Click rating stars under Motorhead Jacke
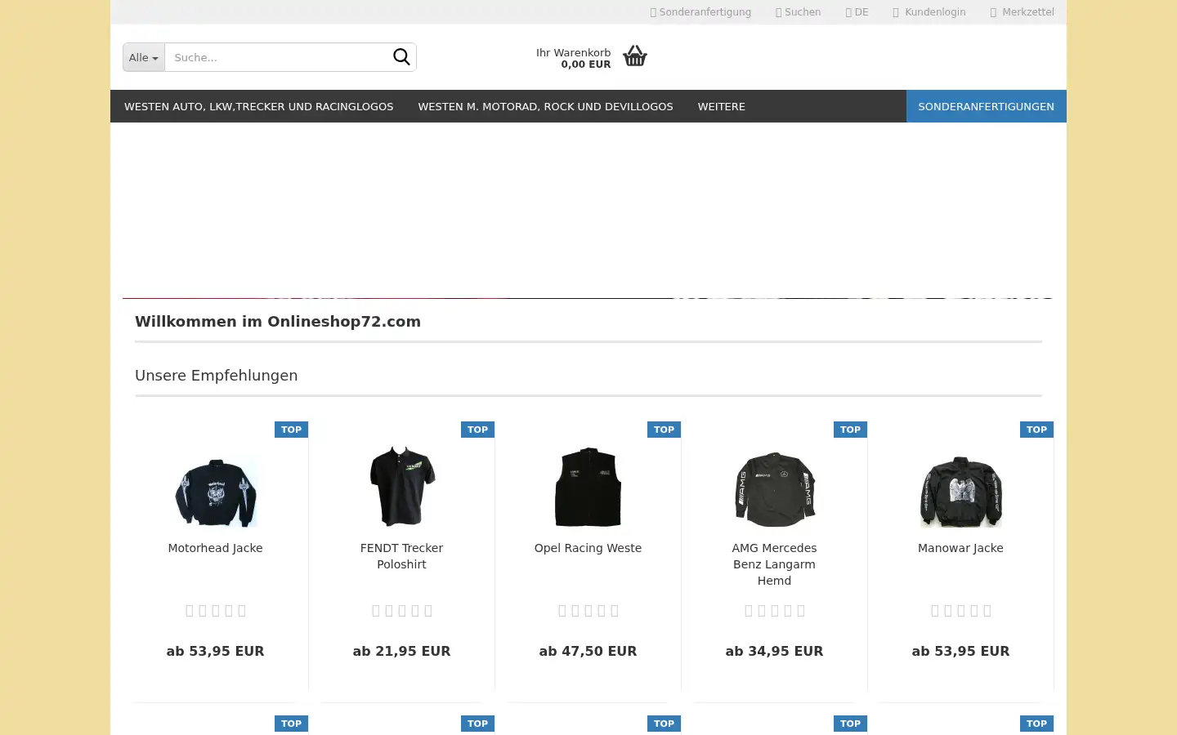Screen dimensions: 1177x735 click(216, 611)
